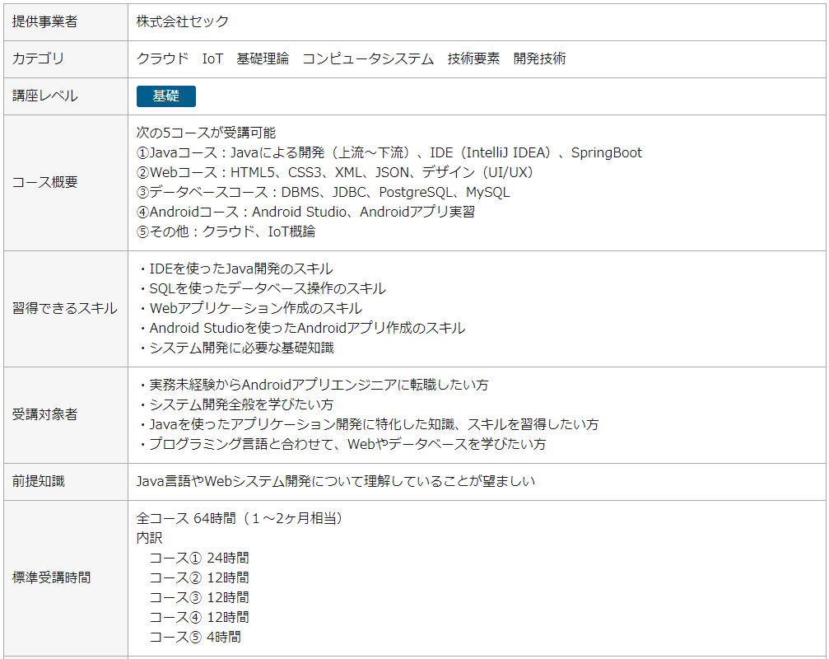Image resolution: width=829 pixels, height=659 pixels.
Task: Click the コース① 24時間 line
Action: (x=199, y=558)
